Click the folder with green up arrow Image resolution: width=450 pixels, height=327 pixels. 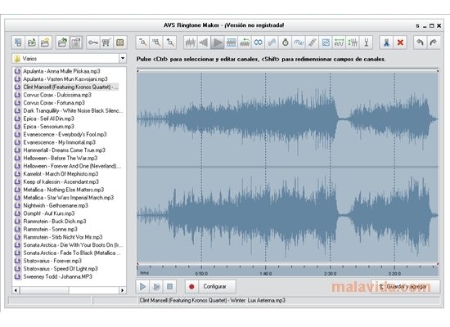(62, 43)
